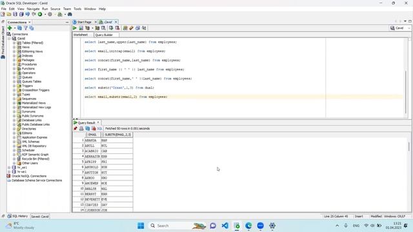Click the Commit icon in worksheet toolbar

point(111,28)
